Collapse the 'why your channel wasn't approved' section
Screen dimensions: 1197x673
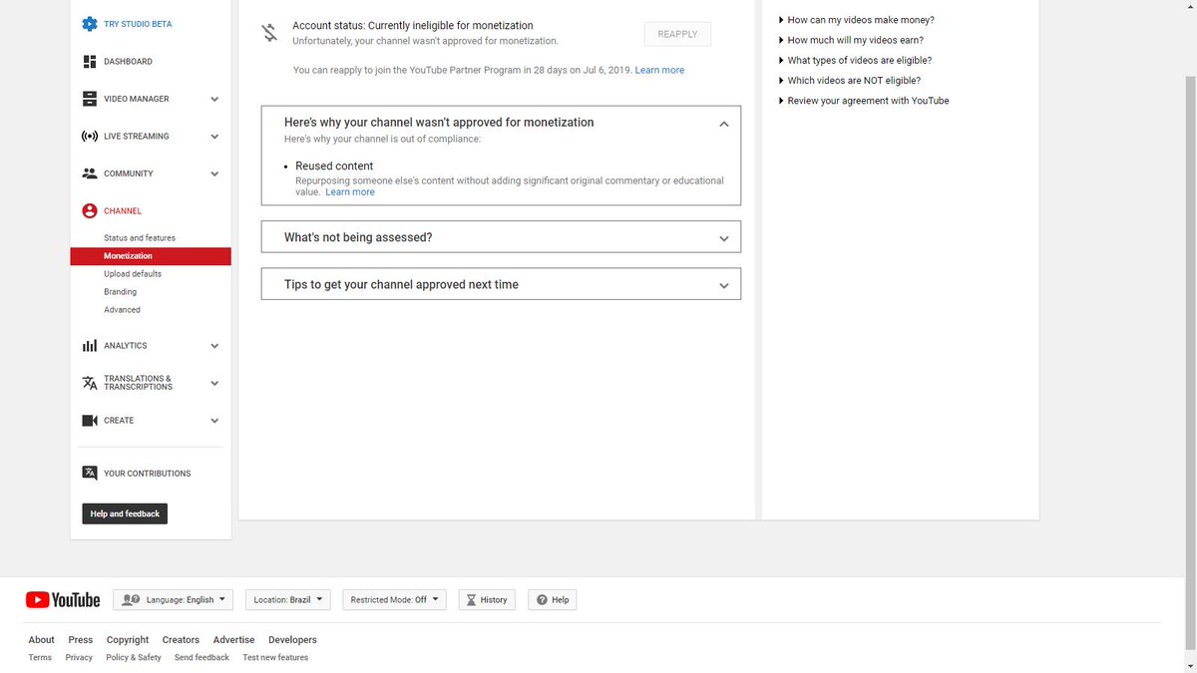[724, 124]
